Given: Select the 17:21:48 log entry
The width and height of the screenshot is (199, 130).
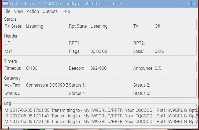Looking at the screenshot, I should point(101,121).
